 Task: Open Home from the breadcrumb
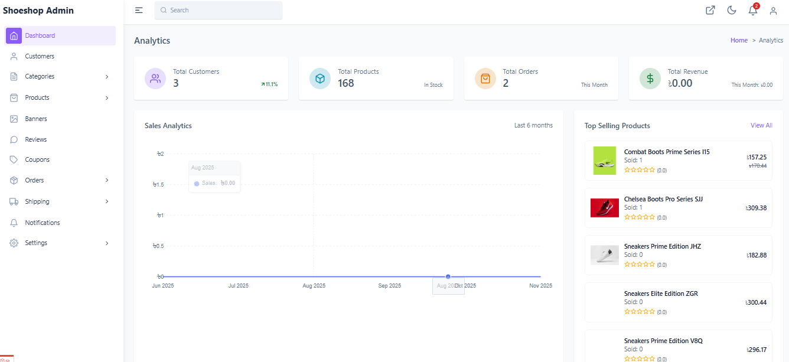[x=739, y=40]
